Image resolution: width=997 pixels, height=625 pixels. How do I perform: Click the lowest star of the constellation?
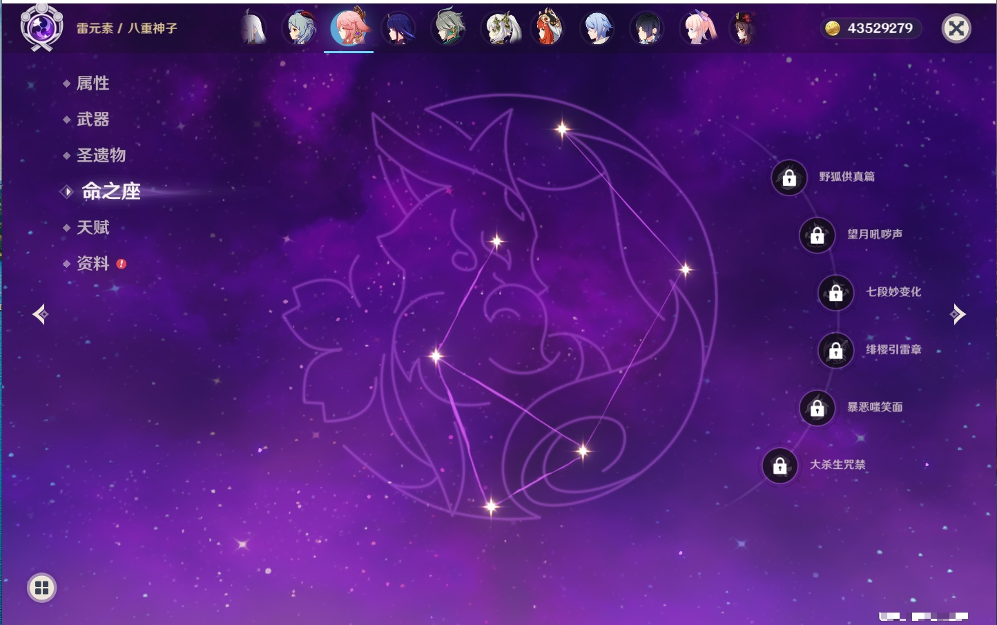(491, 507)
